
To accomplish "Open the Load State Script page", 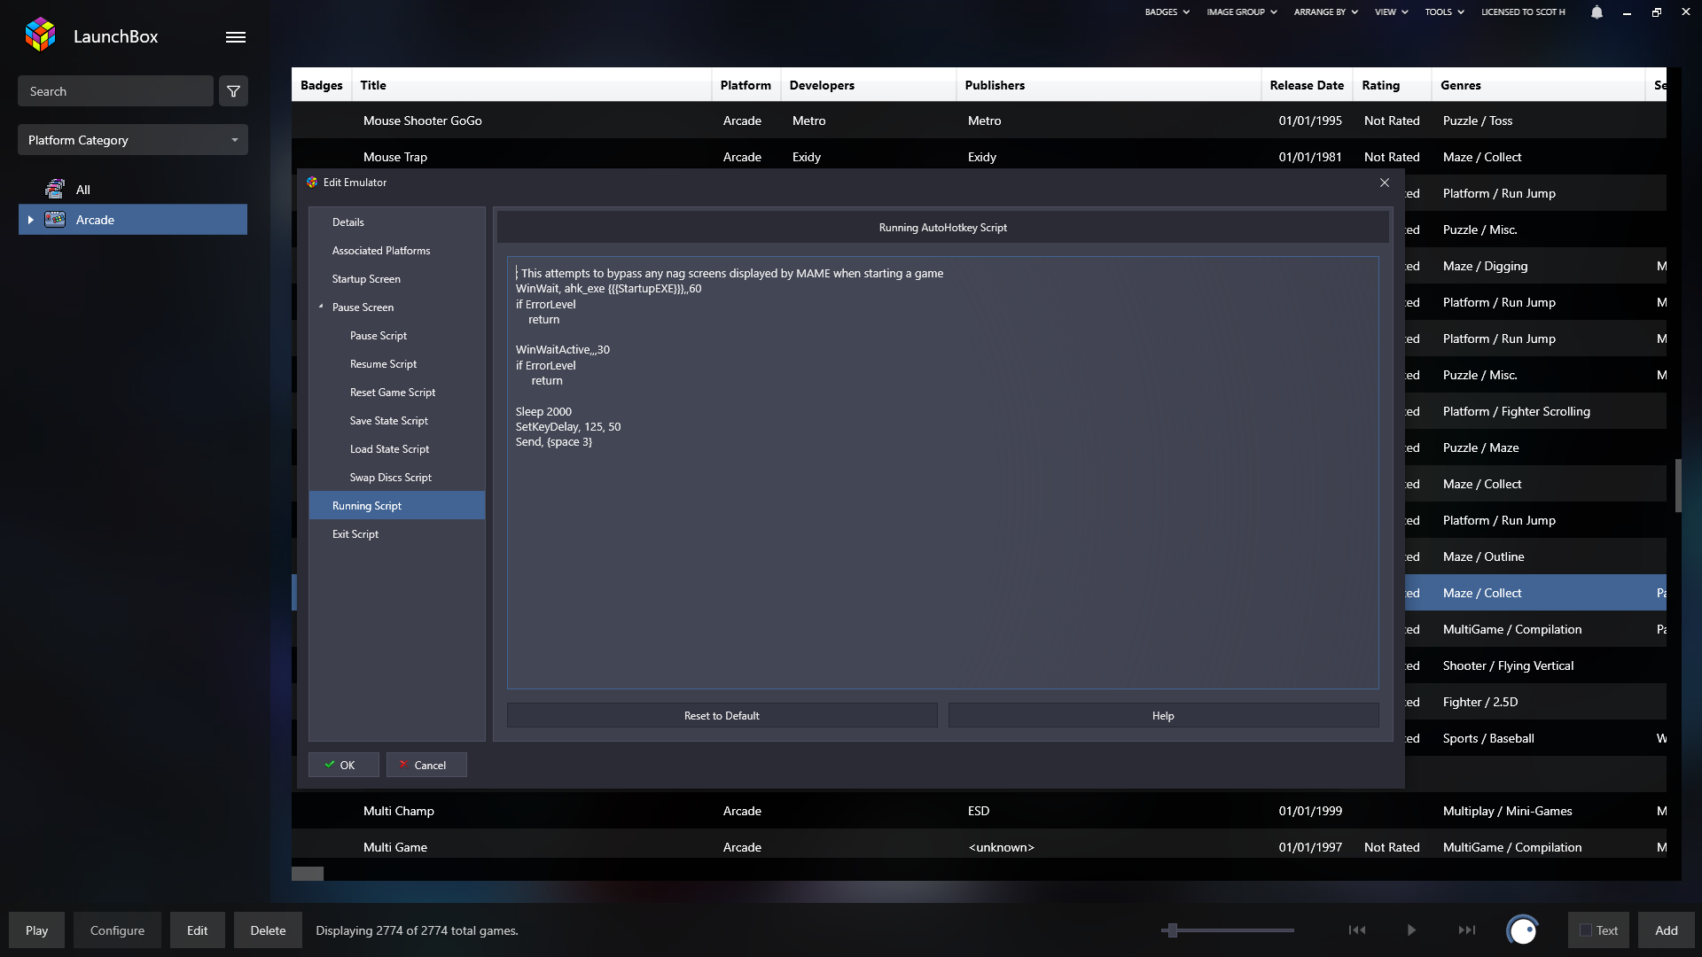I will tap(397, 449).
